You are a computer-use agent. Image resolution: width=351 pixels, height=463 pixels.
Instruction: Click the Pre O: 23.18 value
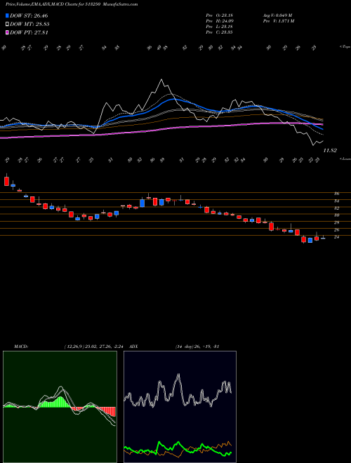coord(219,15)
